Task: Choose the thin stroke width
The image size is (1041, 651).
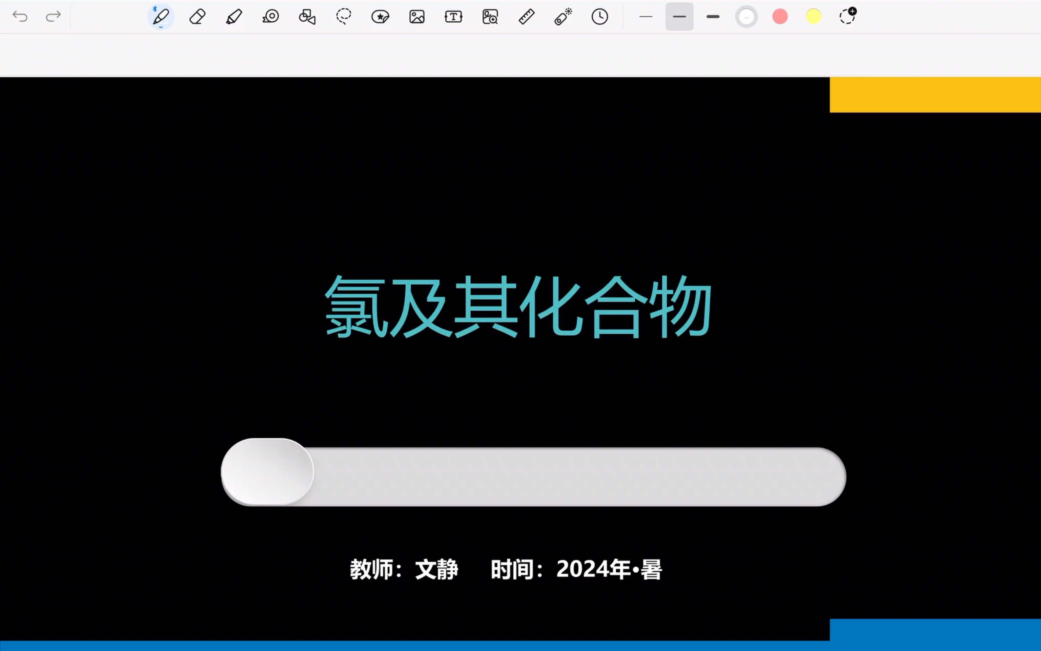Action: (x=646, y=17)
